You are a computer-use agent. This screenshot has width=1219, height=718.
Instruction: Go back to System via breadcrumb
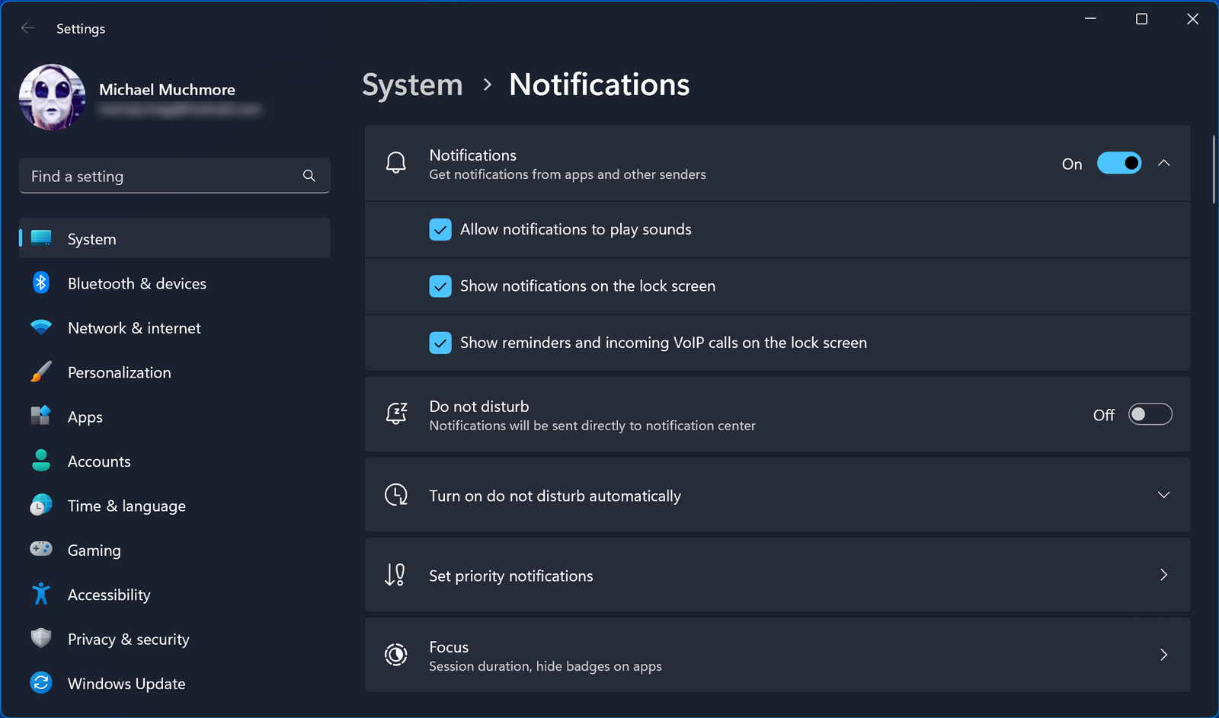(412, 85)
